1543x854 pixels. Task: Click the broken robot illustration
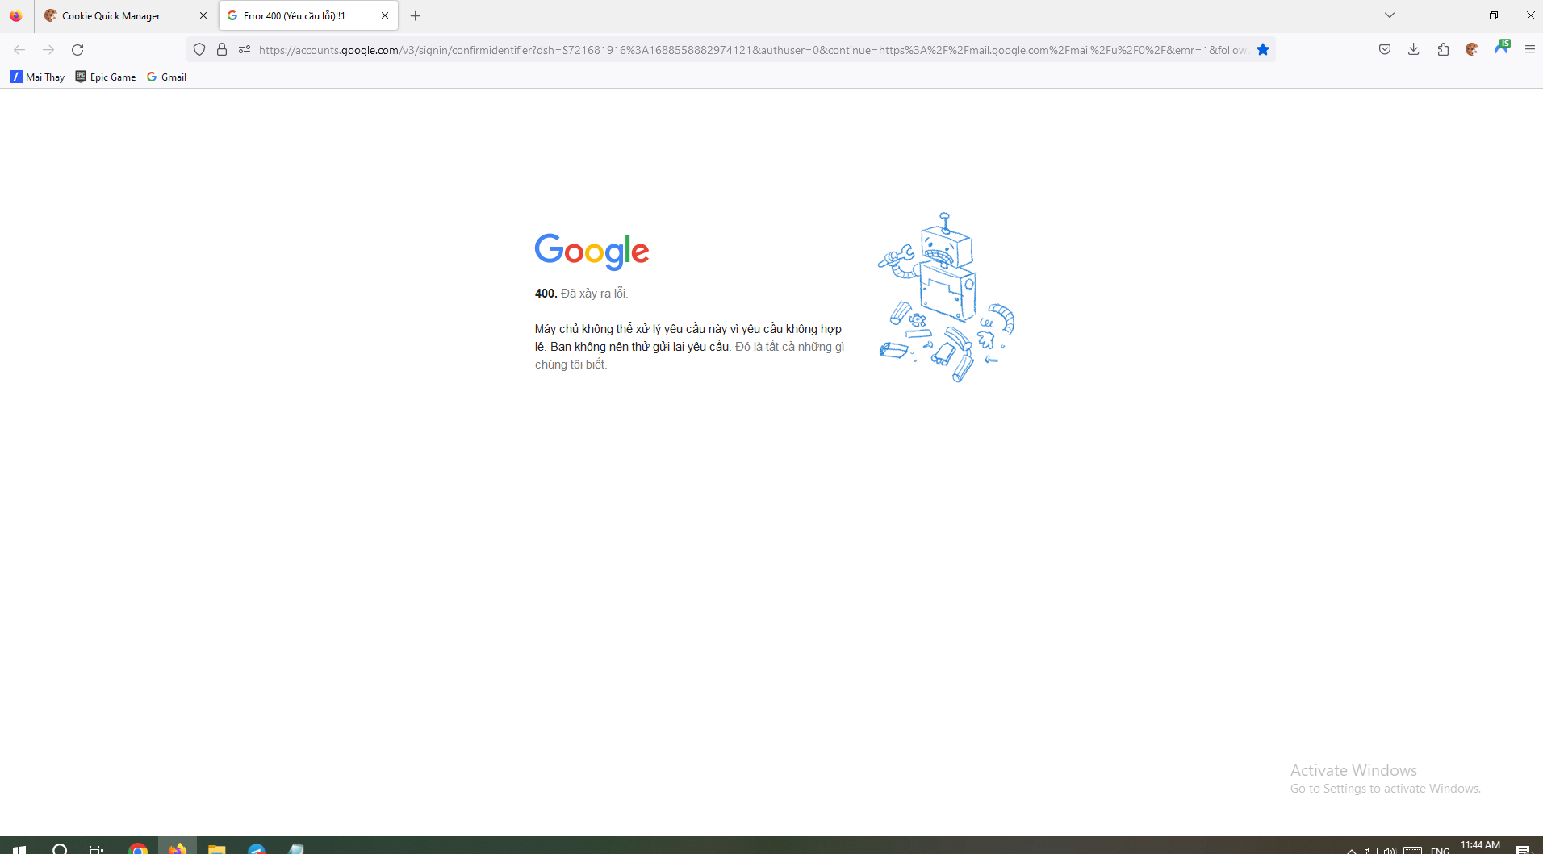click(946, 298)
